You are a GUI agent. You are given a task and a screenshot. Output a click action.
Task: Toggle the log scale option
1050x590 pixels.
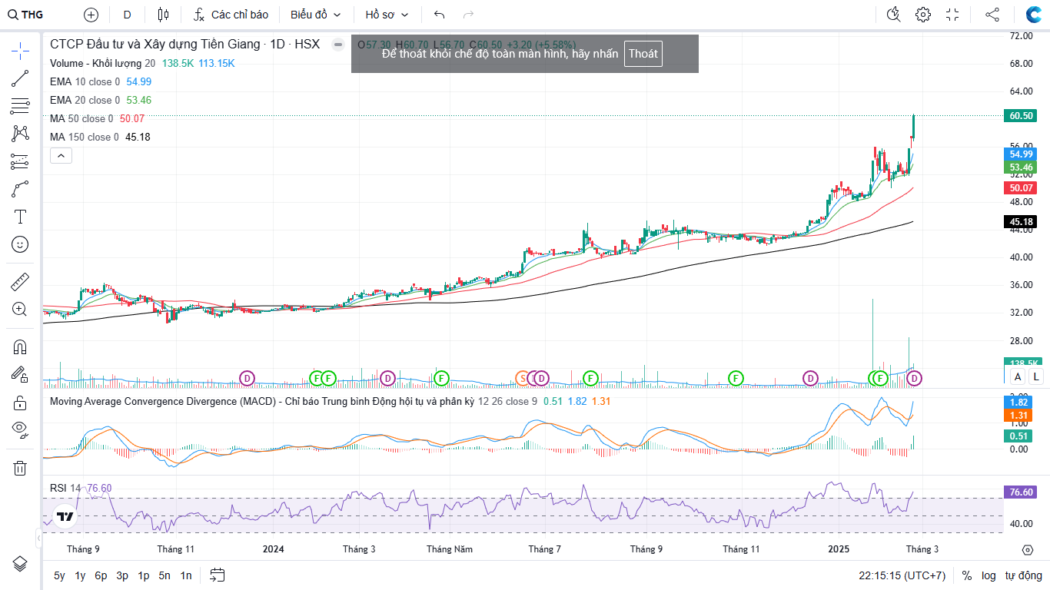[x=989, y=575]
